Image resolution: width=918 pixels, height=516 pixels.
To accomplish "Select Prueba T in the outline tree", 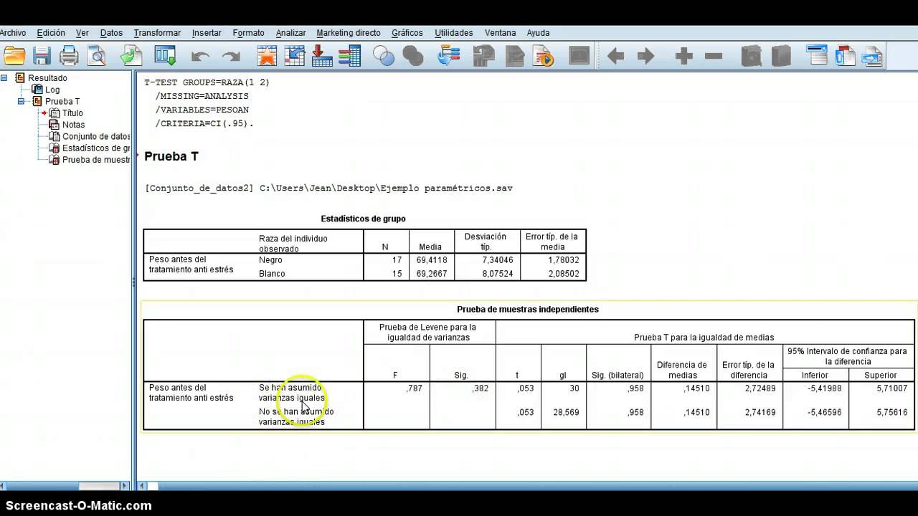I will 62,101.
